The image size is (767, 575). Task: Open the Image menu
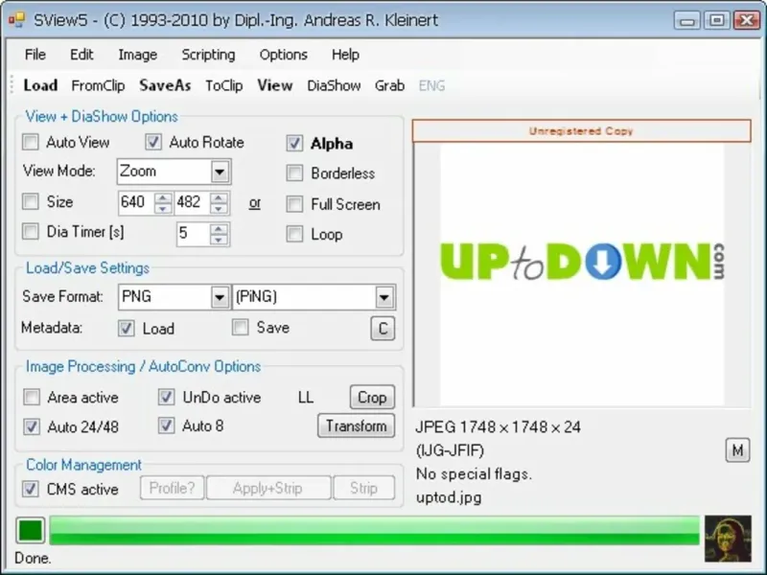(137, 55)
